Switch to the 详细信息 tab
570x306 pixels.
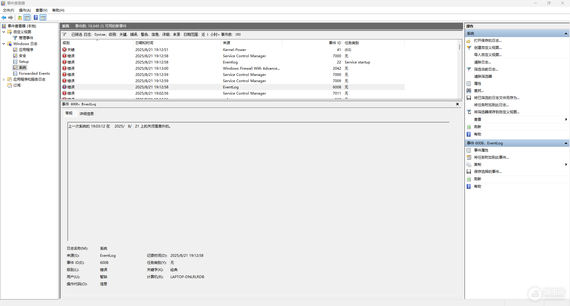pos(87,114)
